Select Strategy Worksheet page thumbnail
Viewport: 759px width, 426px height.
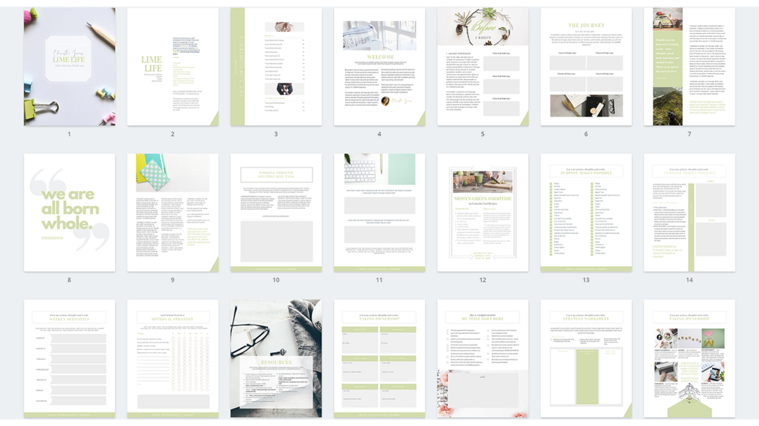(586, 358)
